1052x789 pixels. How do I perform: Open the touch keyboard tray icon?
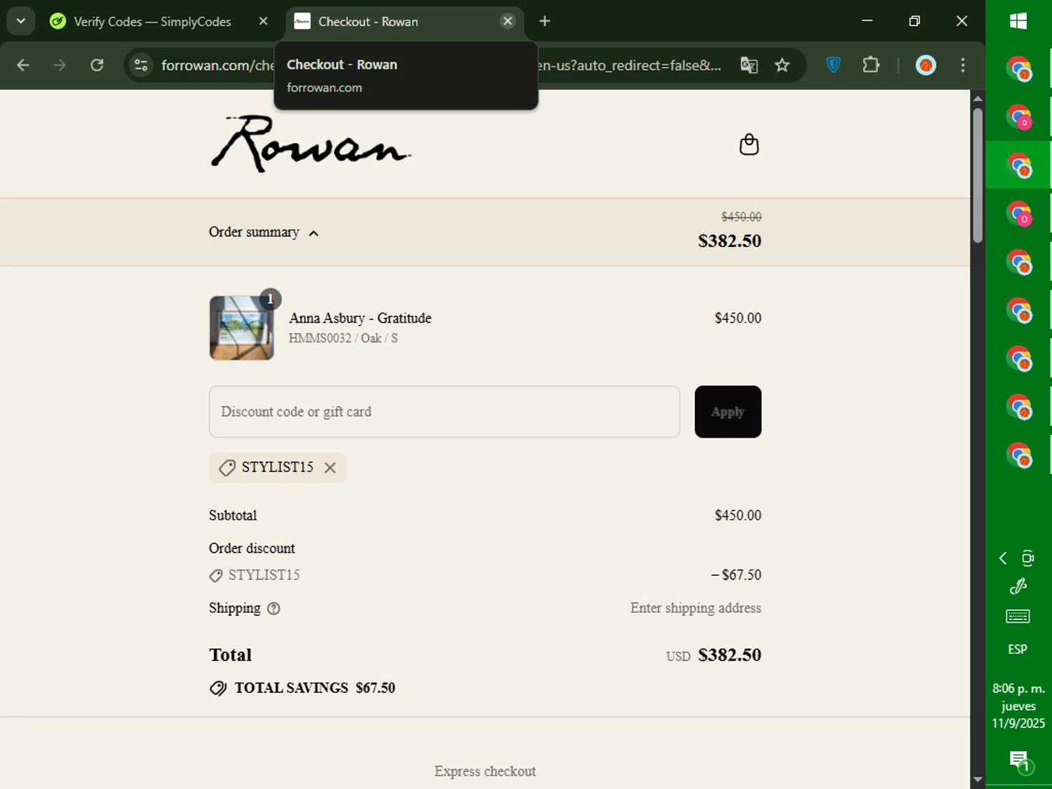pos(1018,616)
